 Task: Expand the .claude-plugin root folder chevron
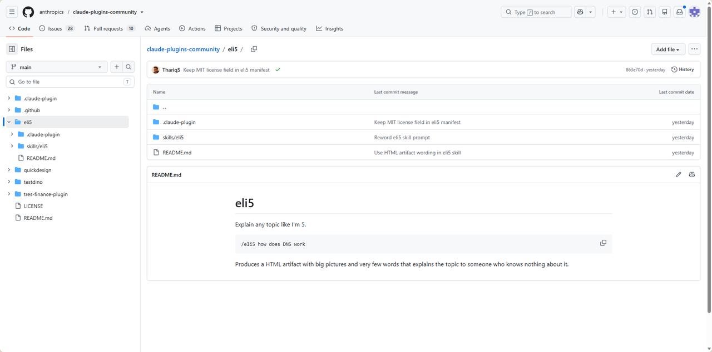pos(9,98)
